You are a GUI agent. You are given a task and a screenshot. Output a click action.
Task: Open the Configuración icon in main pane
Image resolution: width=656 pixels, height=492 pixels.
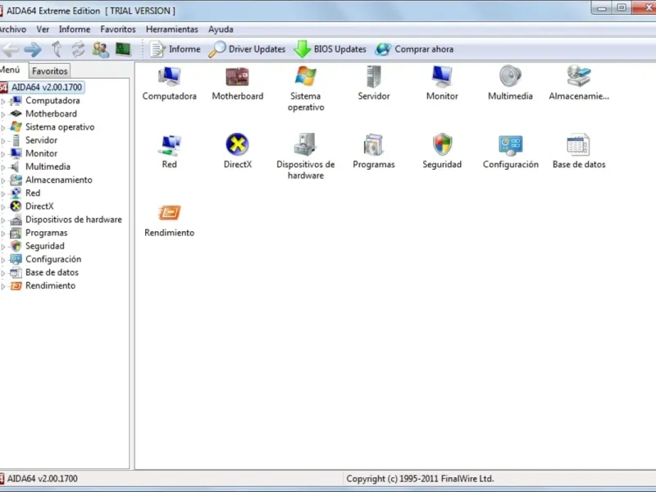(510, 145)
